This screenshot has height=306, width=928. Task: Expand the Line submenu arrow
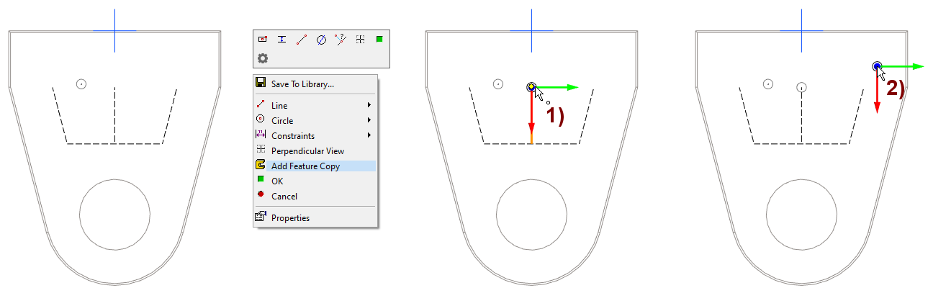coord(369,105)
